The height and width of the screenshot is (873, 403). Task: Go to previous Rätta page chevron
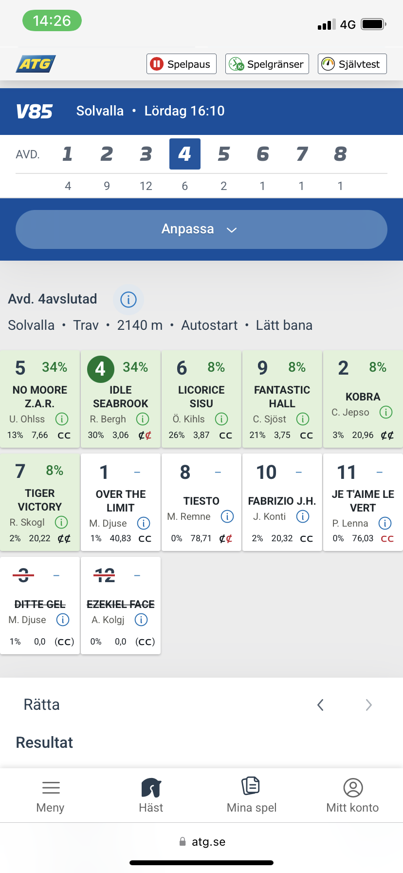[320, 705]
